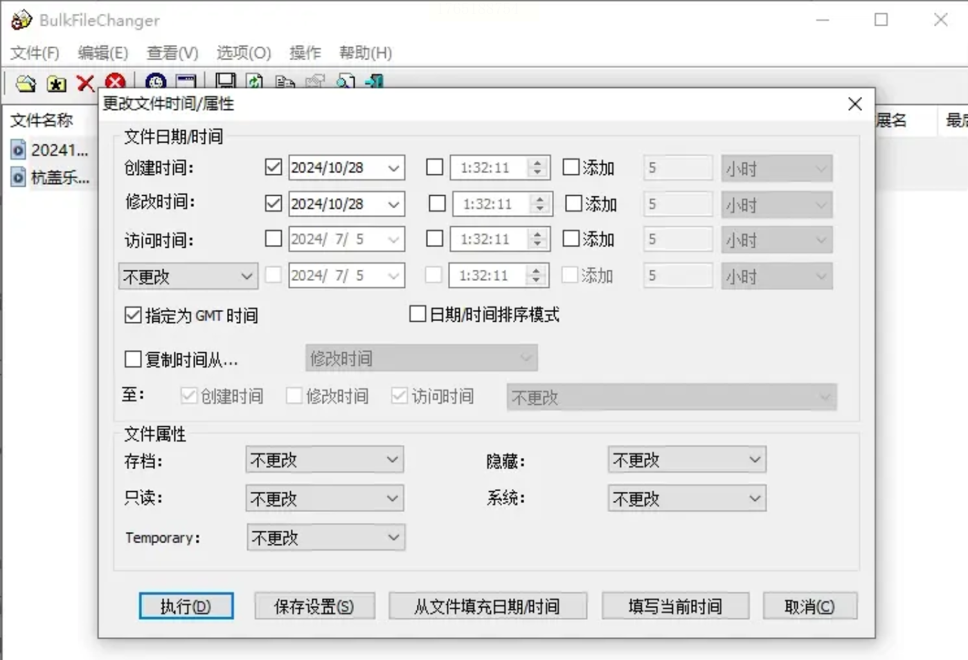Click the floppy disk save icon
Viewport: 968px width, 660px height.
pos(226,82)
